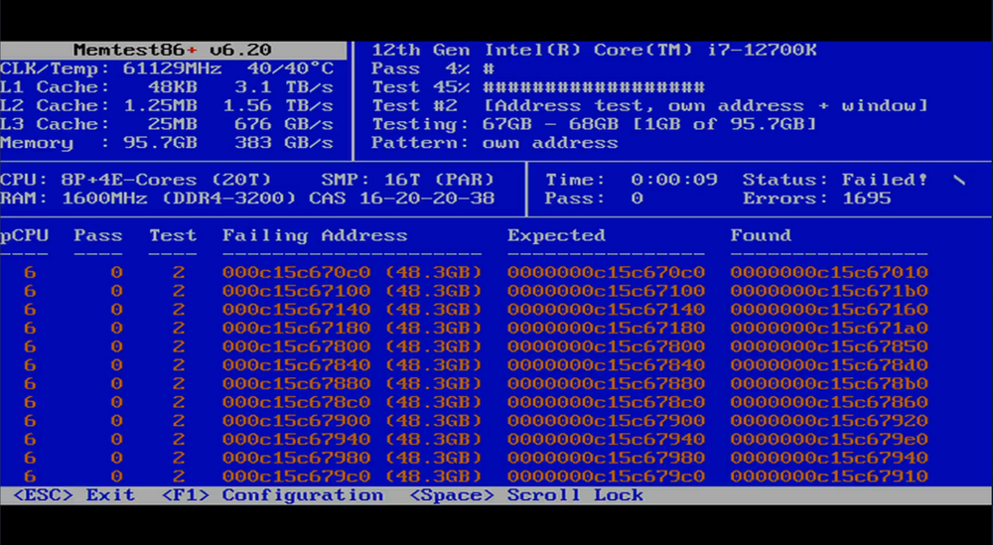The width and height of the screenshot is (993, 545).
Task: Click found value 0000000c15c678b0
Action: click(829, 383)
